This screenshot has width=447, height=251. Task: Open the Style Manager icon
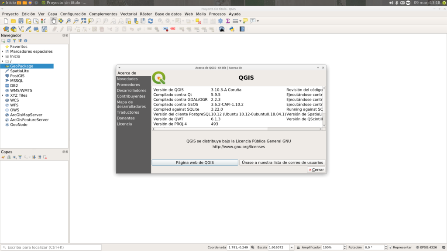click(43, 21)
